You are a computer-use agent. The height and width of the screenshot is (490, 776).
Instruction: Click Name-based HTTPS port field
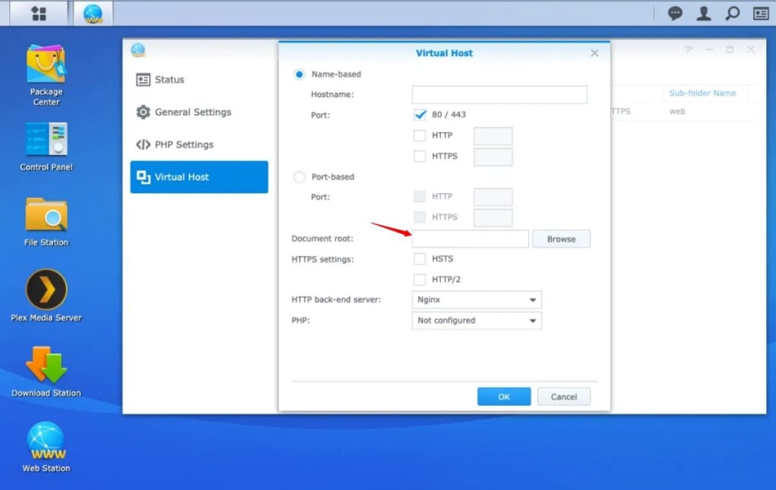pyautogui.click(x=493, y=157)
